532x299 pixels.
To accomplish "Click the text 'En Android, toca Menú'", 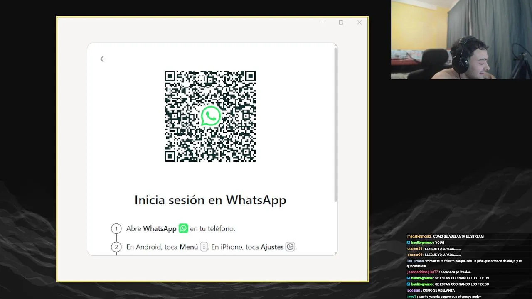I will [162, 247].
